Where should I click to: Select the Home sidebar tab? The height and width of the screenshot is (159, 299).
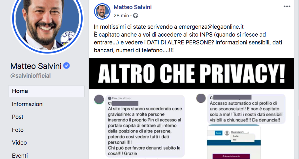(46, 91)
